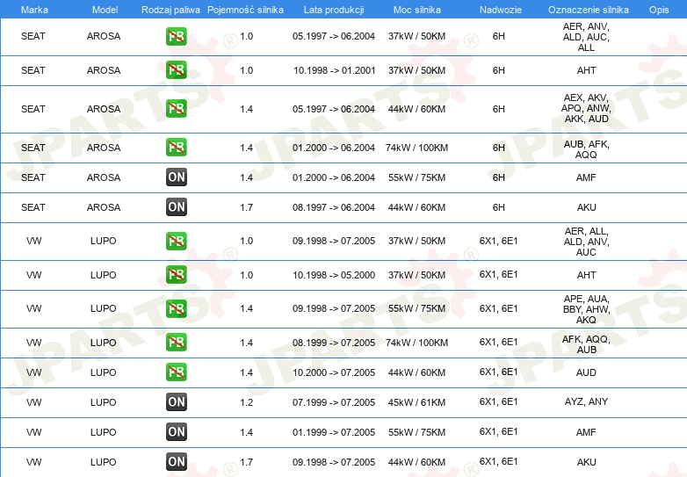Click the petrol icon in the LUPO 09.1998 37kW row
This screenshot has height=477, width=687.
[176, 241]
